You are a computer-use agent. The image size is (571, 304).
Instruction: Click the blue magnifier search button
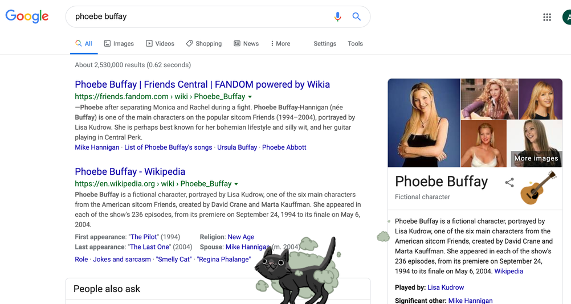[x=356, y=17]
